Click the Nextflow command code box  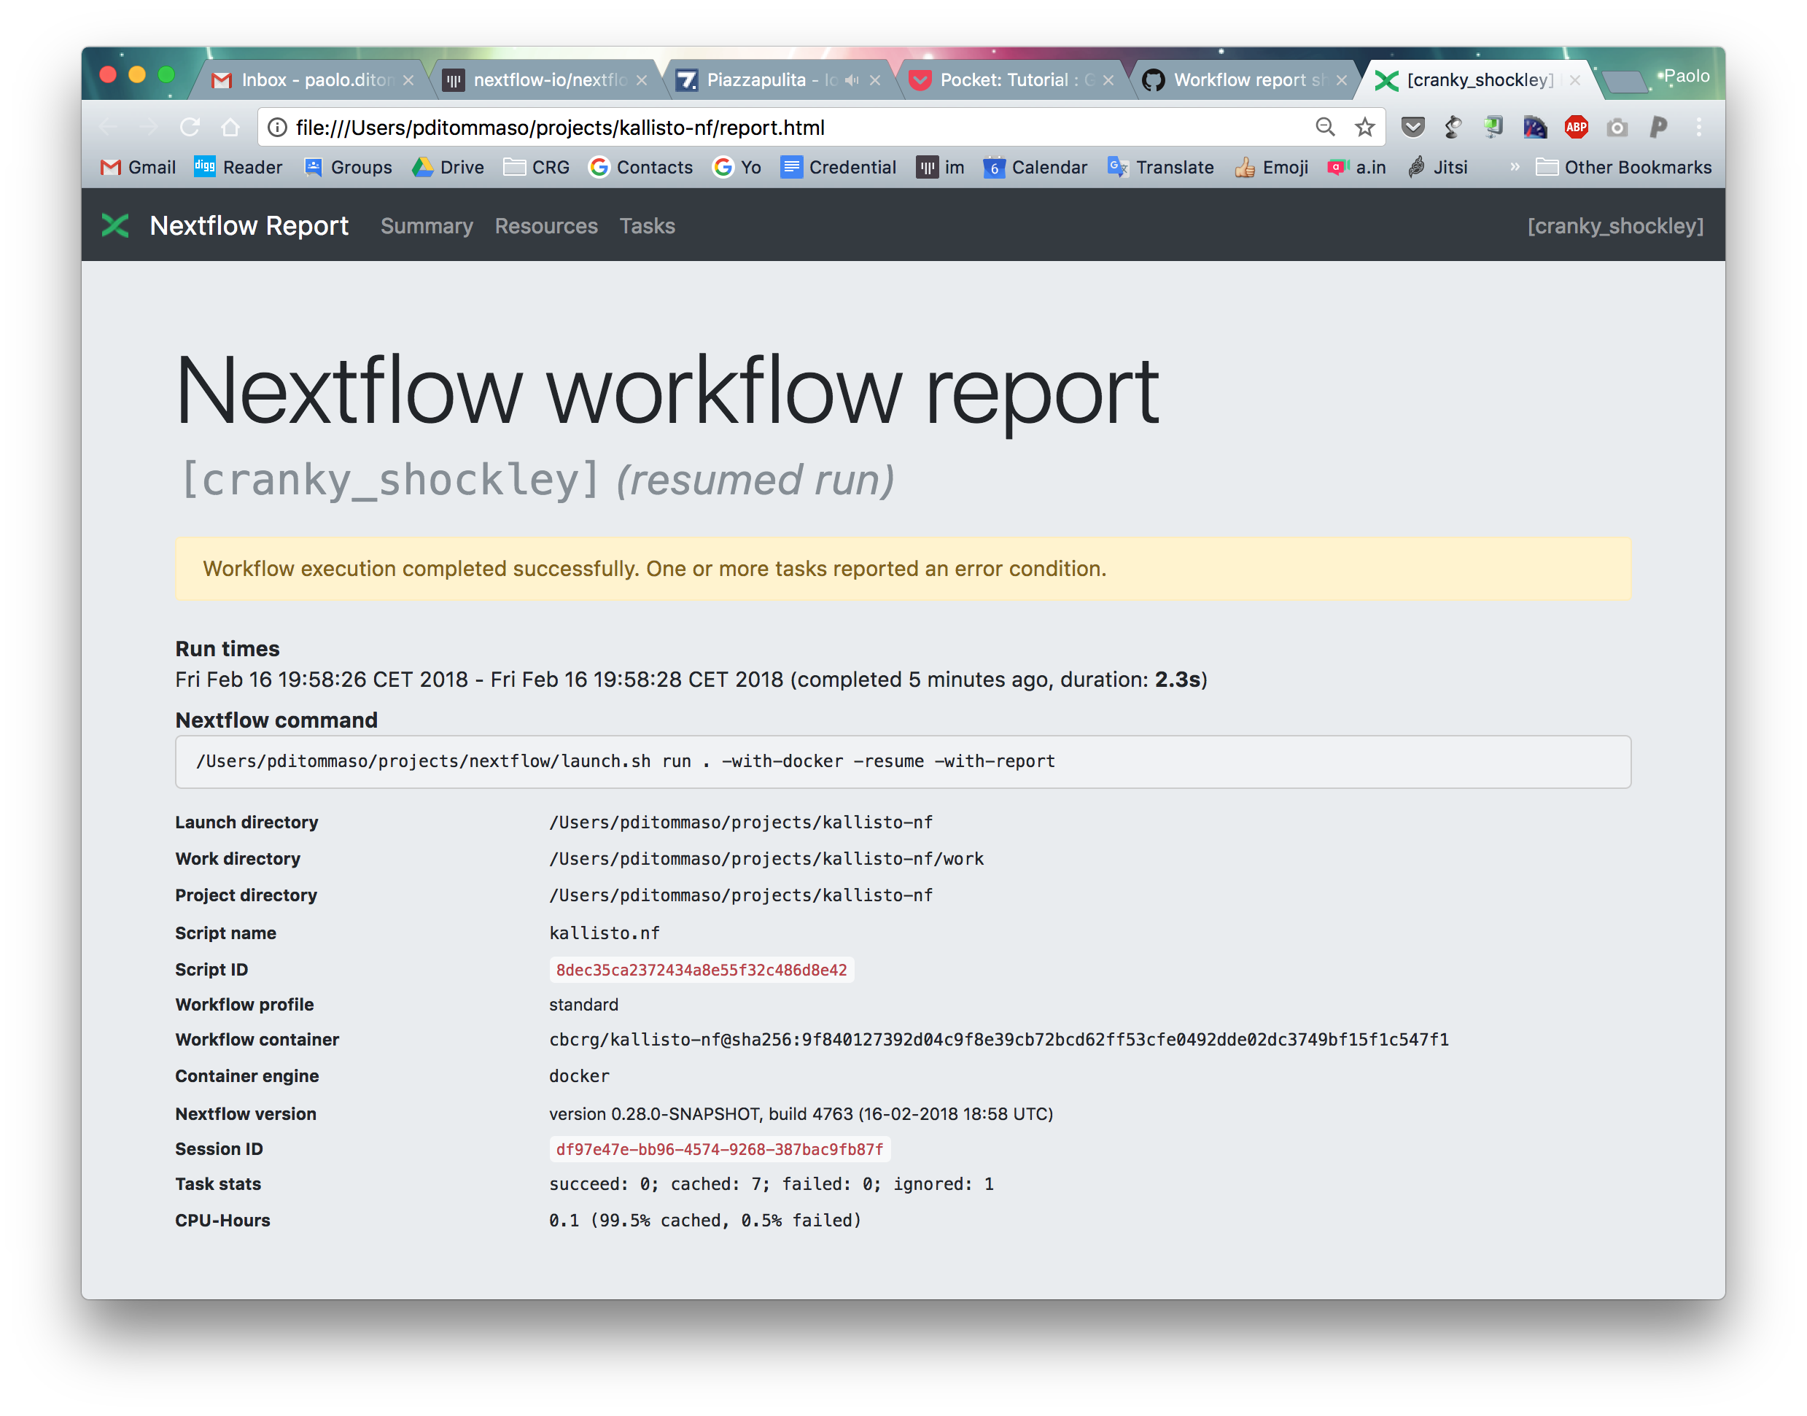903,761
